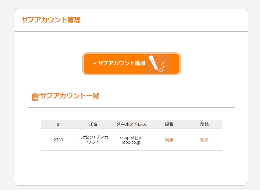Select the account number 2303 cell
Screen dimensions: 260x190
click(x=58, y=140)
